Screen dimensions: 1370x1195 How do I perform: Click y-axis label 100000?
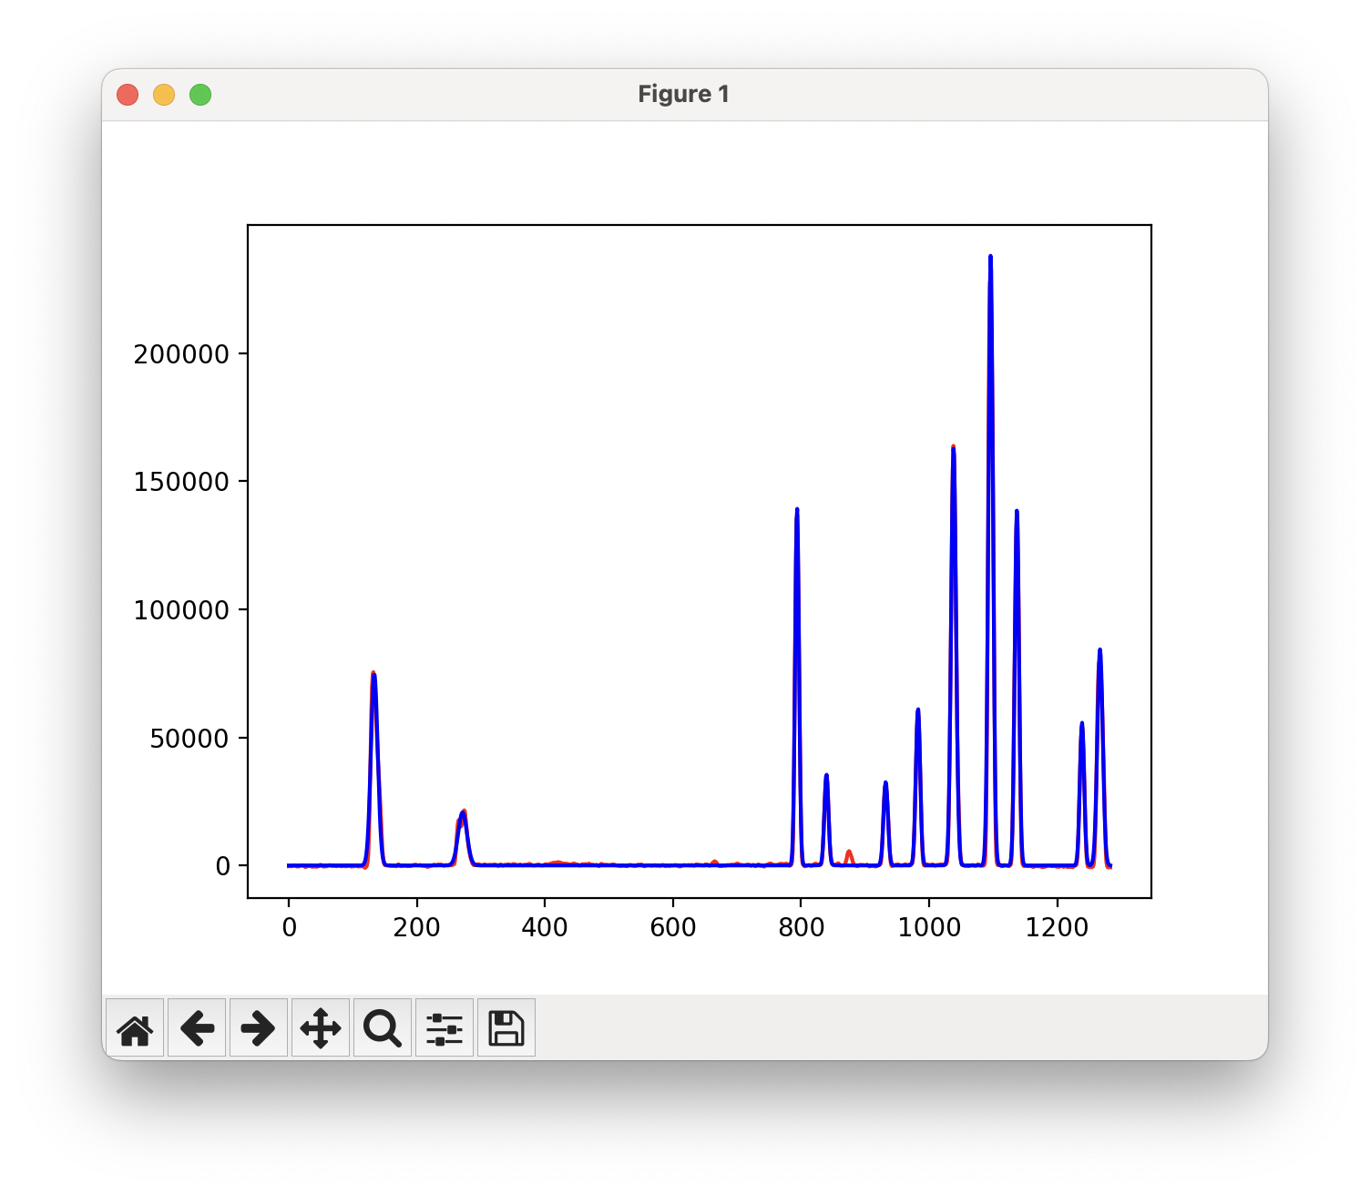[x=181, y=610]
